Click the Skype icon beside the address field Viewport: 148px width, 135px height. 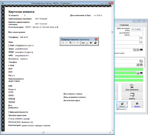click(x=135, y=50)
